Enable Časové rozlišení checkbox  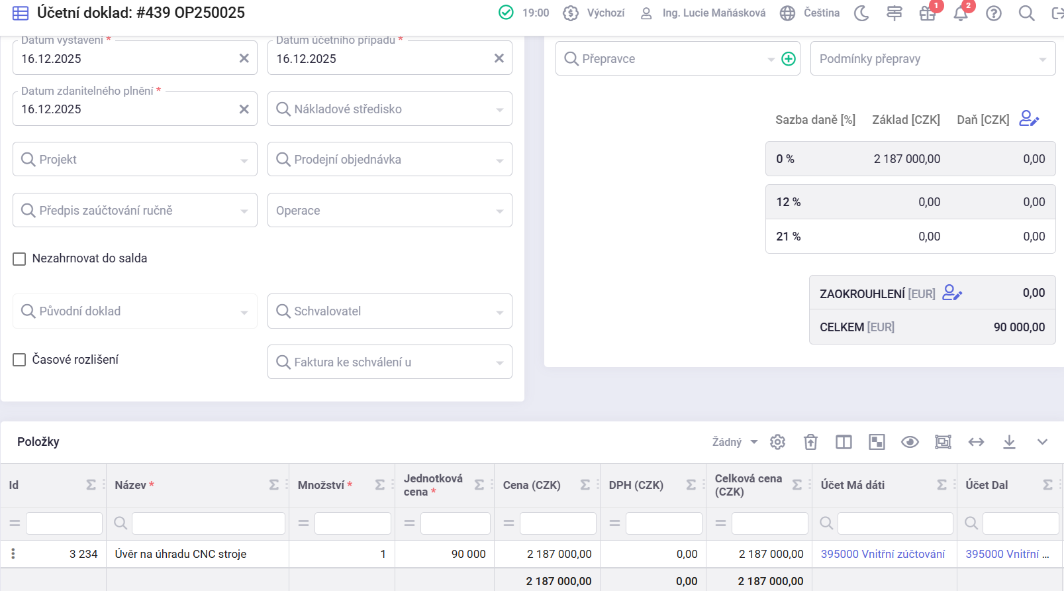coord(20,360)
